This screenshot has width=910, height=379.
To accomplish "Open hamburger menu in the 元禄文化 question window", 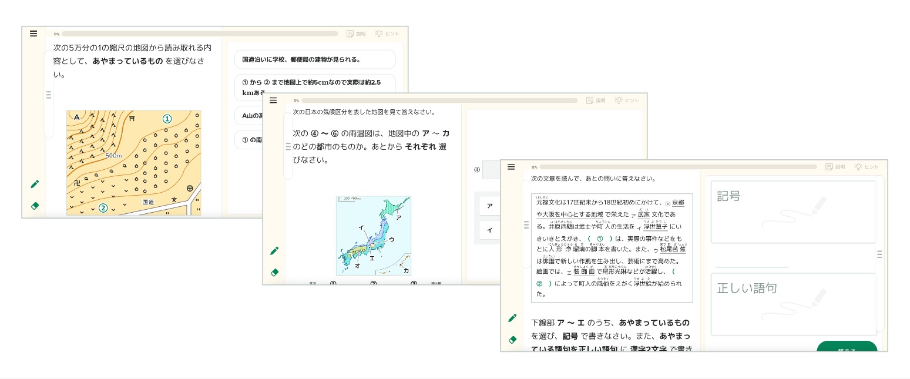I will (511, 167).
